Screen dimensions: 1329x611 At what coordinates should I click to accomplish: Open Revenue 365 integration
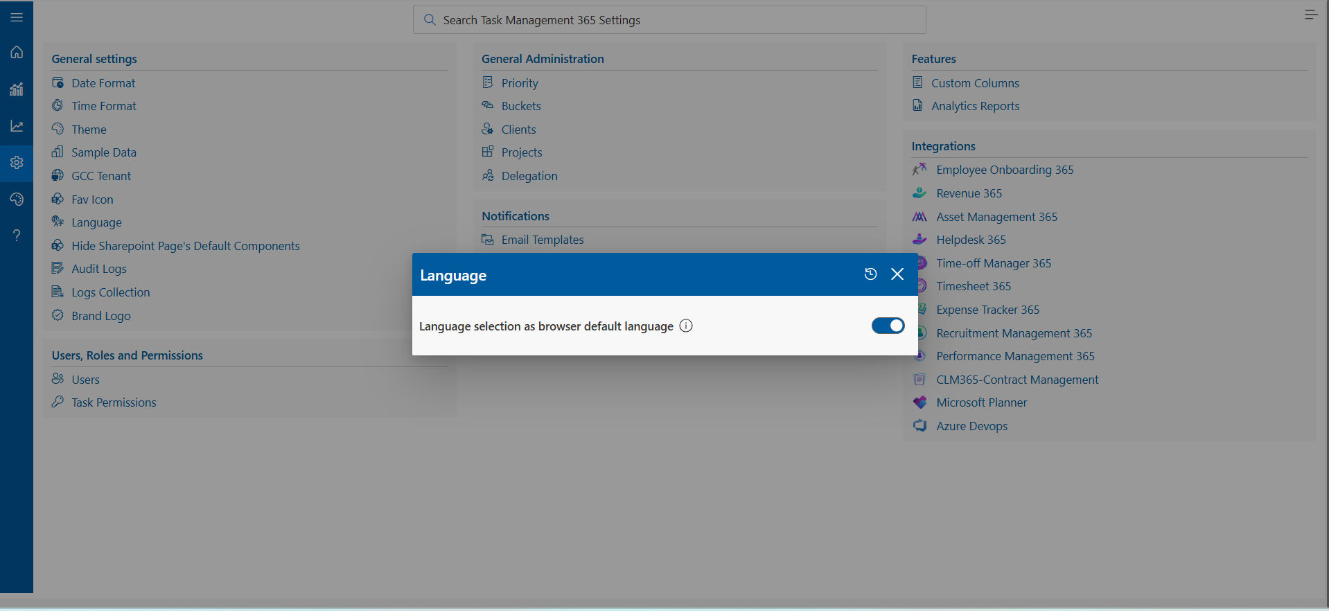[969, 193]
